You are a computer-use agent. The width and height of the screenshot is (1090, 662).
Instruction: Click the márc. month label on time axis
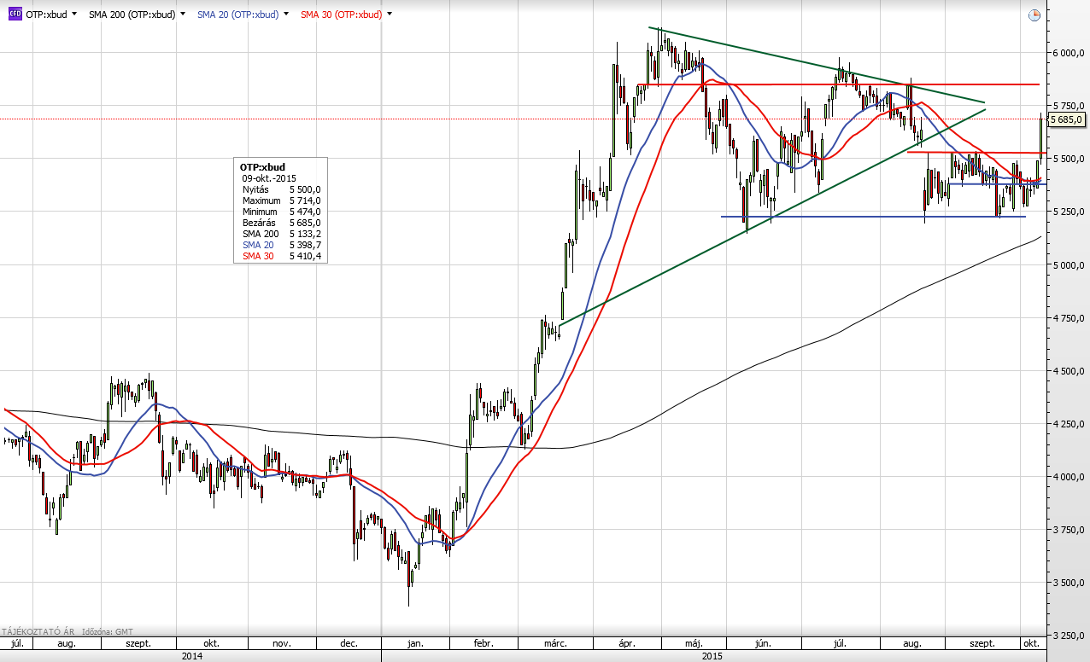coord(554,642)
